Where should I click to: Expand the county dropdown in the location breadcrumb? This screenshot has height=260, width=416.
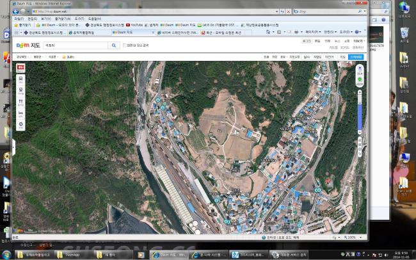38,57
